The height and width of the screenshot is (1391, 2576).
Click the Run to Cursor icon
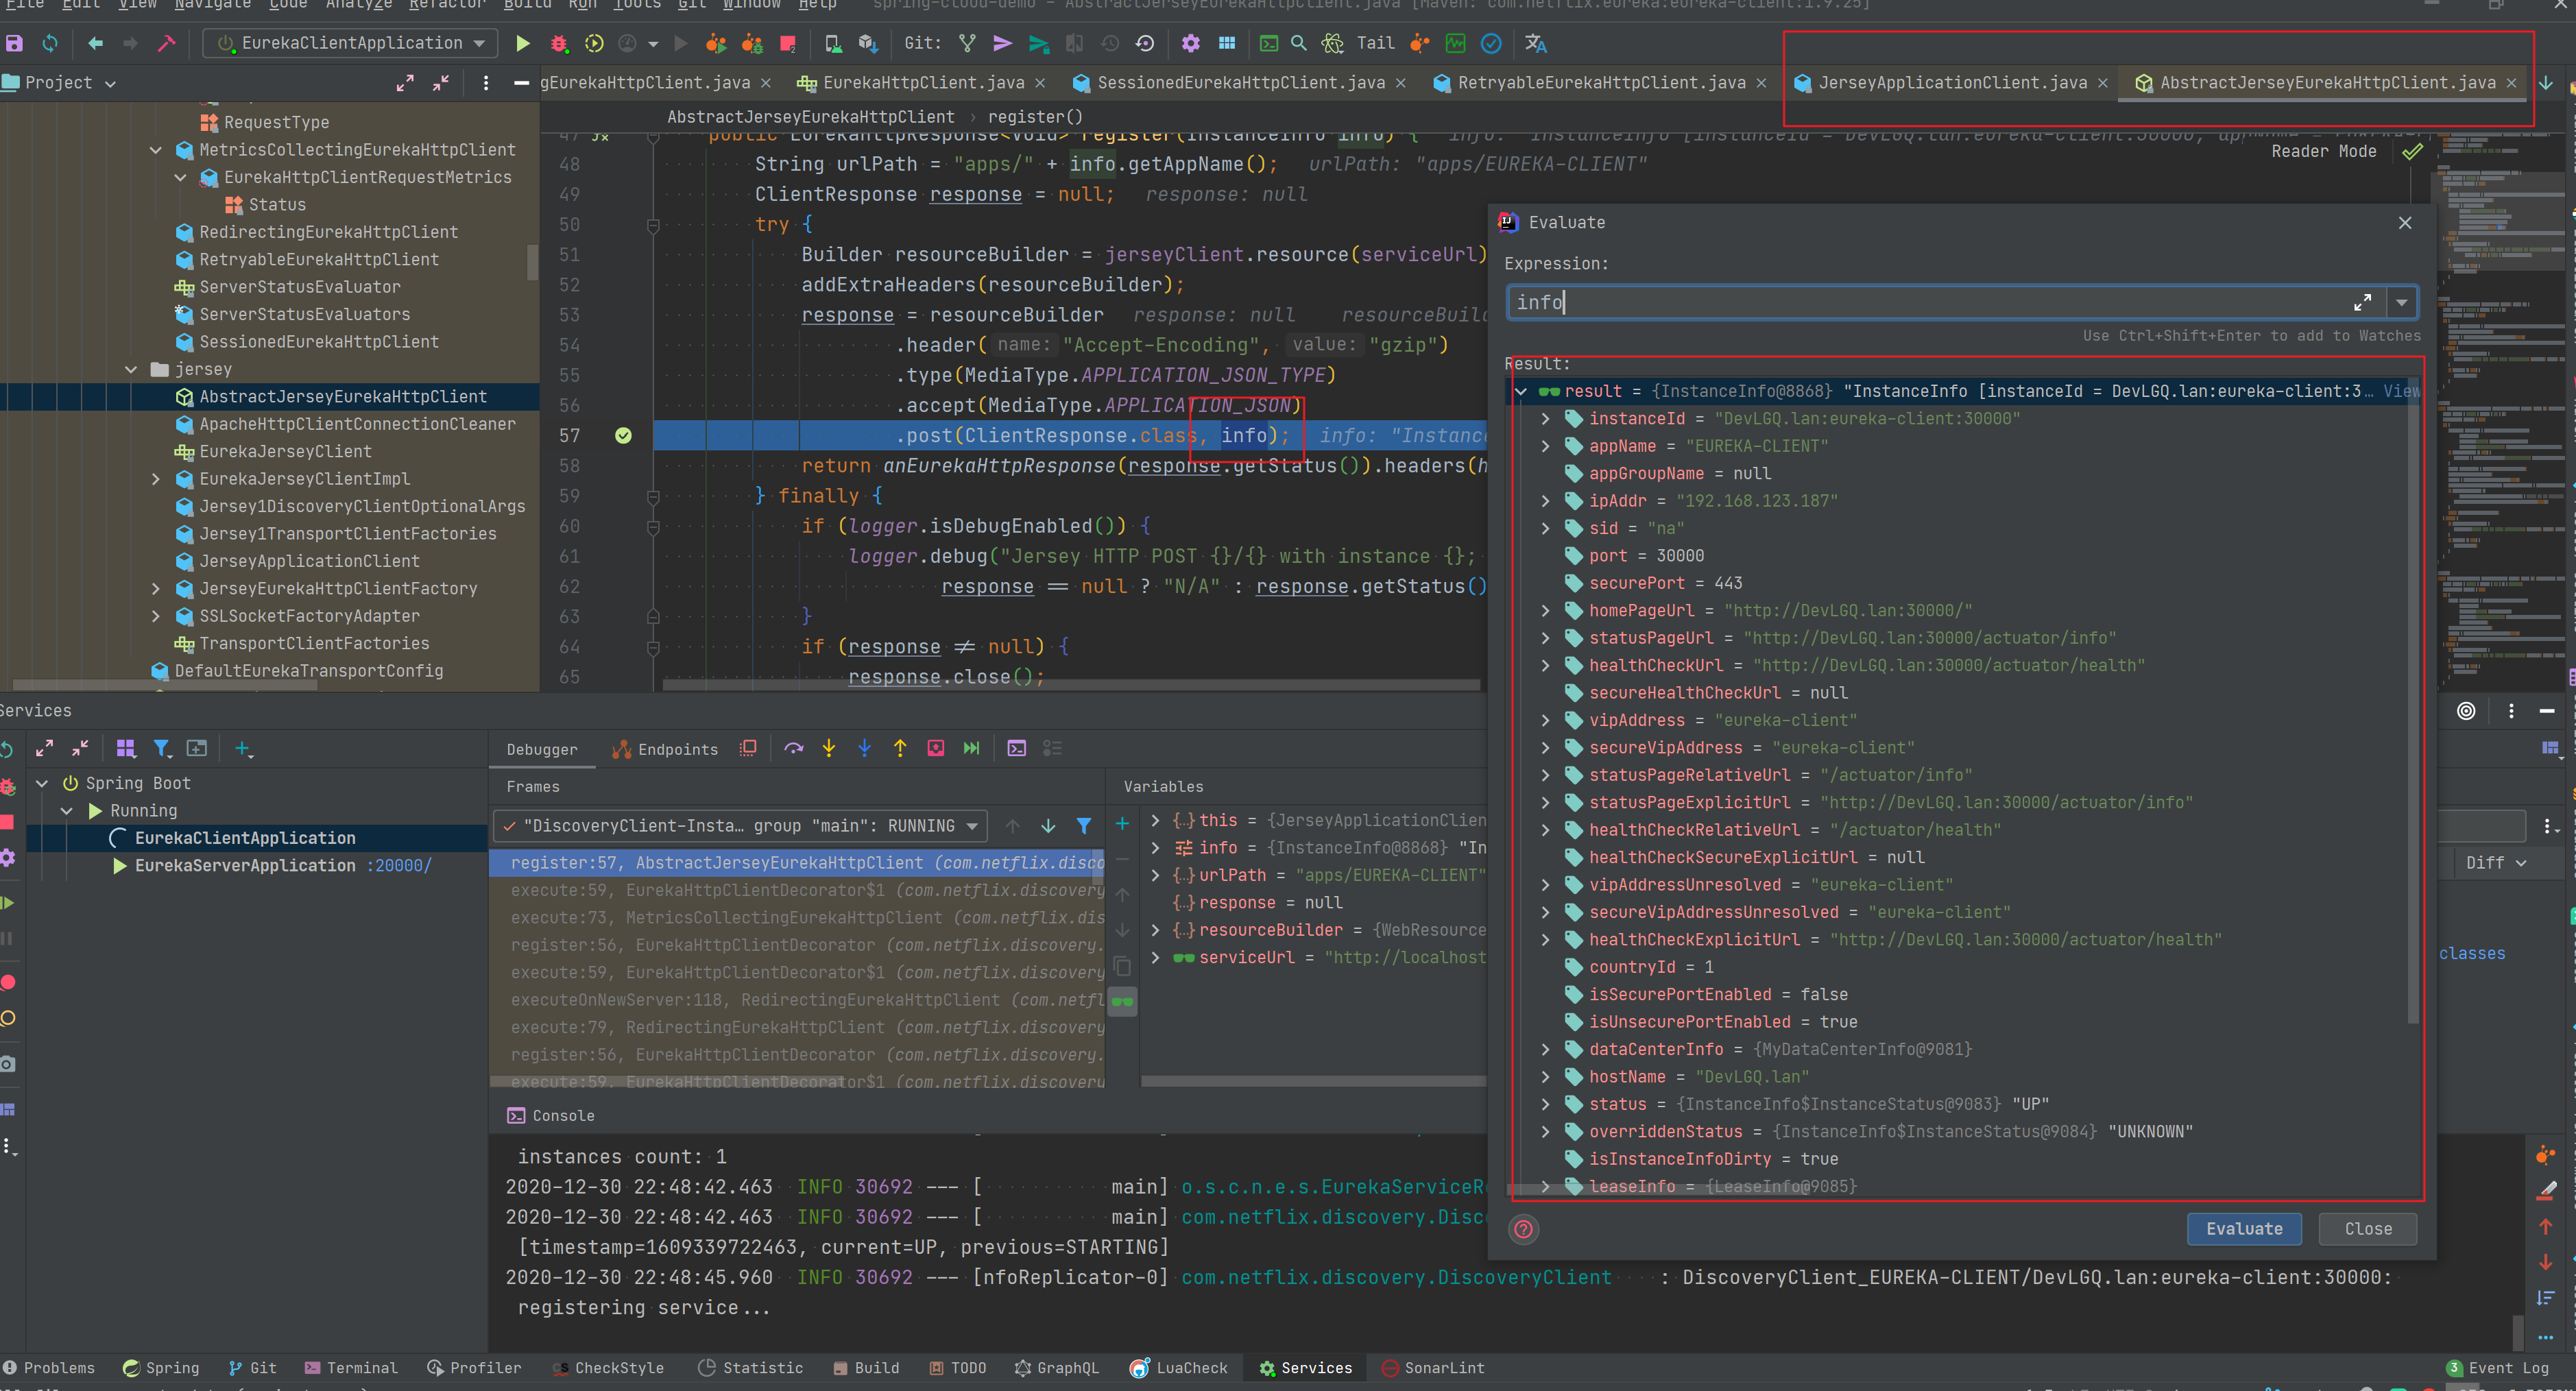point(971,748)
